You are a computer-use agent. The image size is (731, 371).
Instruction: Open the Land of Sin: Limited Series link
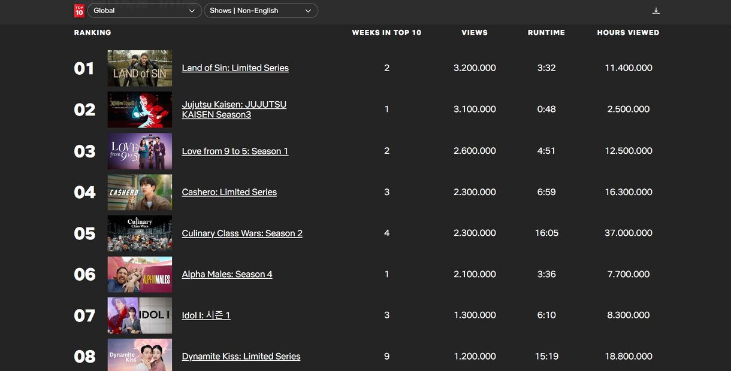pyautogui.click(x=235, y=68)
